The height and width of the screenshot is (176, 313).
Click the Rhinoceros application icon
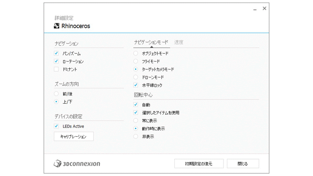[x=57, y=26]
